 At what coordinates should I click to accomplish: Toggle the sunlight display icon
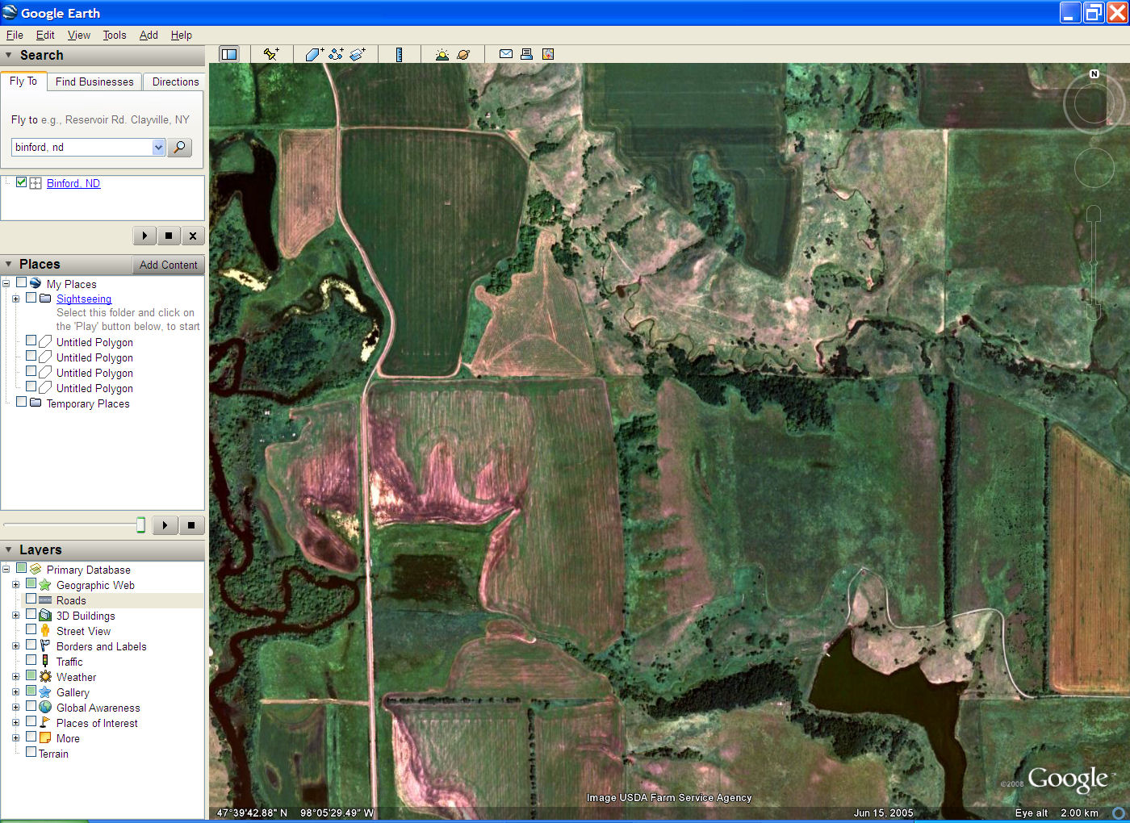pos(442,54)
